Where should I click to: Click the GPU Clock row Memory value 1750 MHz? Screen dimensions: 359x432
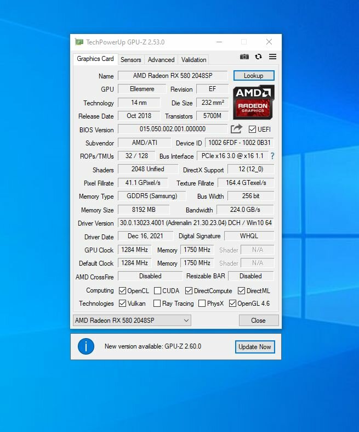197,250
